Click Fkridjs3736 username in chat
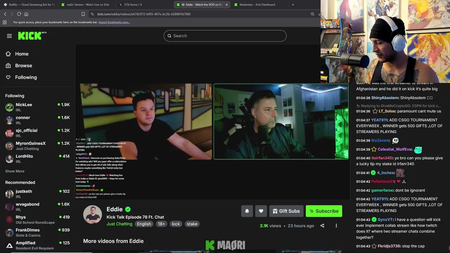Screen dimensions: 450x253 [x=389, y=246]
